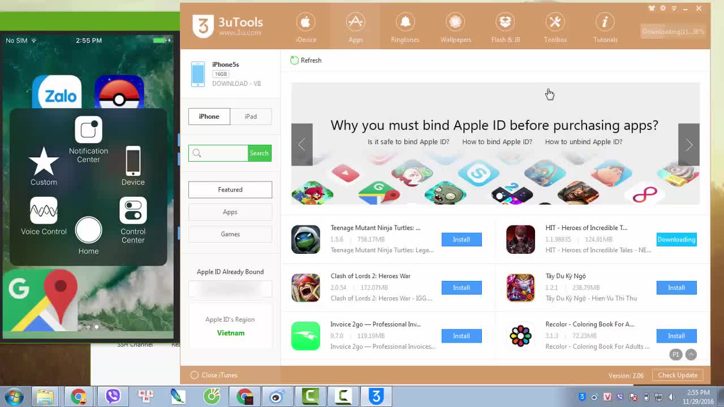Install Teenage Mutant Ninja Turtles
724x407 pixels.
click(462, 240)
